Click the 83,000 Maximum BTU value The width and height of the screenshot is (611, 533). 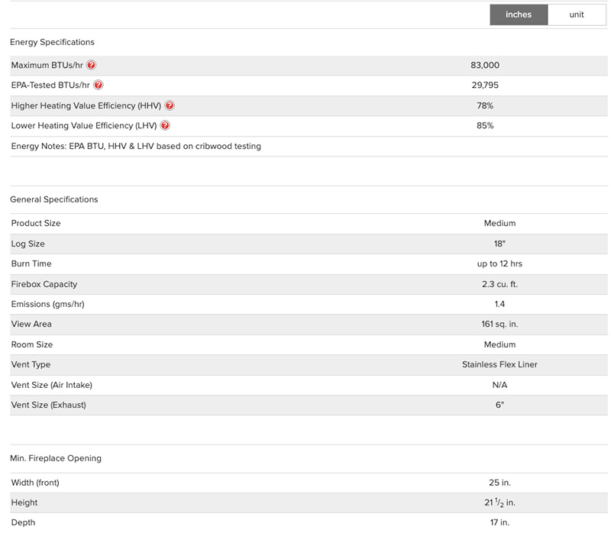(x=485, y=66)
